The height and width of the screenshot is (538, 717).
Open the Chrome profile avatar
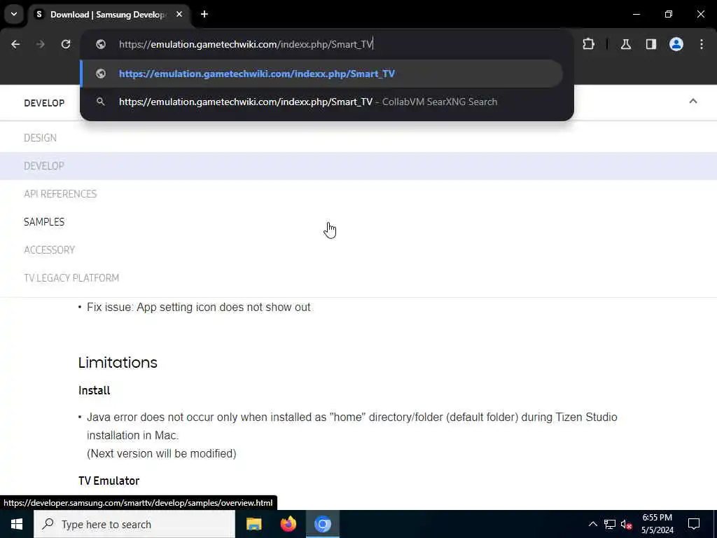676,44
